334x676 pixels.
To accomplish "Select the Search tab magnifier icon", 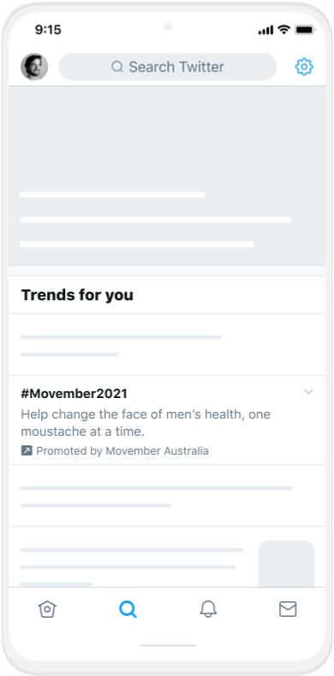I will point(128,610).
